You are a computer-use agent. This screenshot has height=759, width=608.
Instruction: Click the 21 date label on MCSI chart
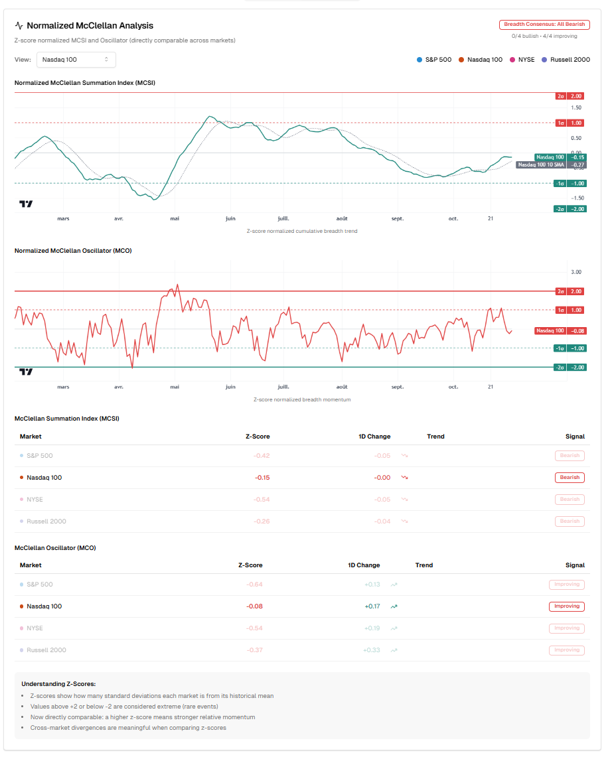(491, 219)
